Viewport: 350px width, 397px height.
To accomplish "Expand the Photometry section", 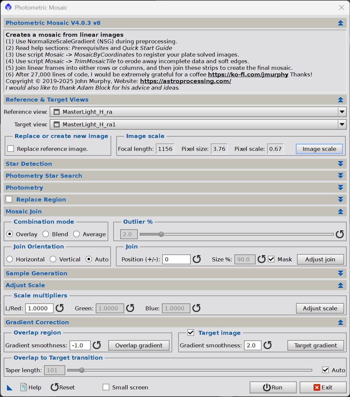I will coord(340,188).
